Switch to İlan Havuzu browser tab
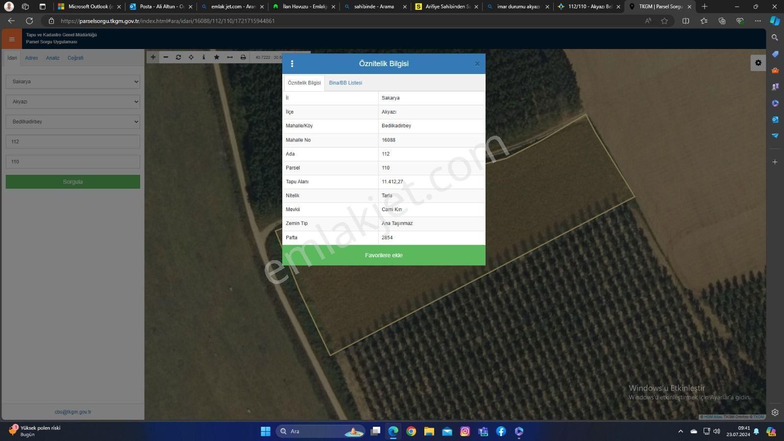The image size is (784, 441). pyautogui.click(x=304, y=7)
